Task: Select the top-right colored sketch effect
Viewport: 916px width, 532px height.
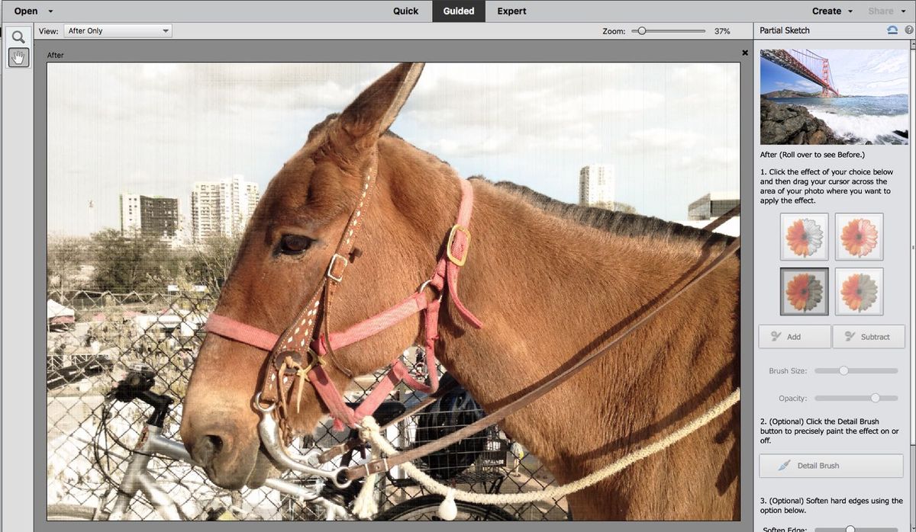Action: (x=859, y=236)
